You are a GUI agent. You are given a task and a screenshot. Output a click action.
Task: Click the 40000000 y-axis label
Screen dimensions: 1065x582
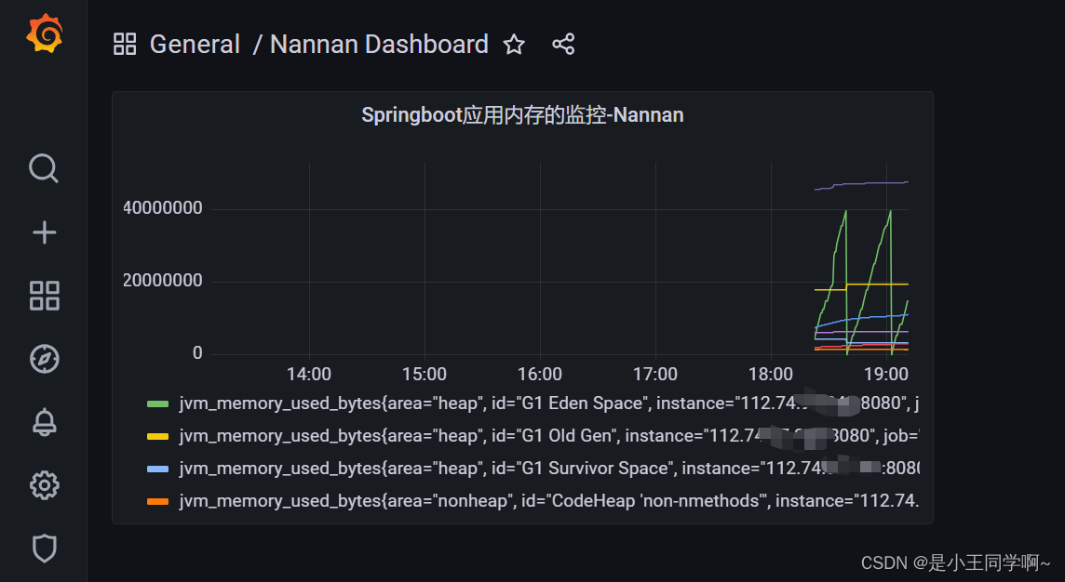[162, 208]
